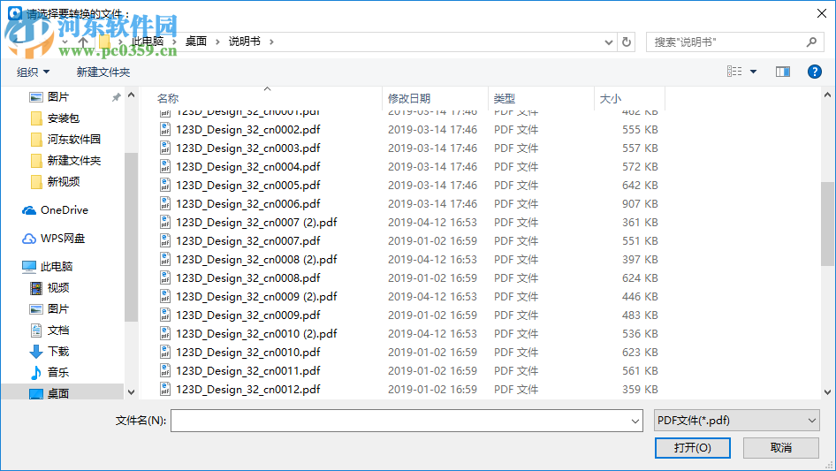Open 文档 in navigation pane
The image size is (836, 471).
[x=57, y=330]
